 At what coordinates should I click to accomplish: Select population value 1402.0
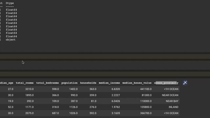(73, 89)
